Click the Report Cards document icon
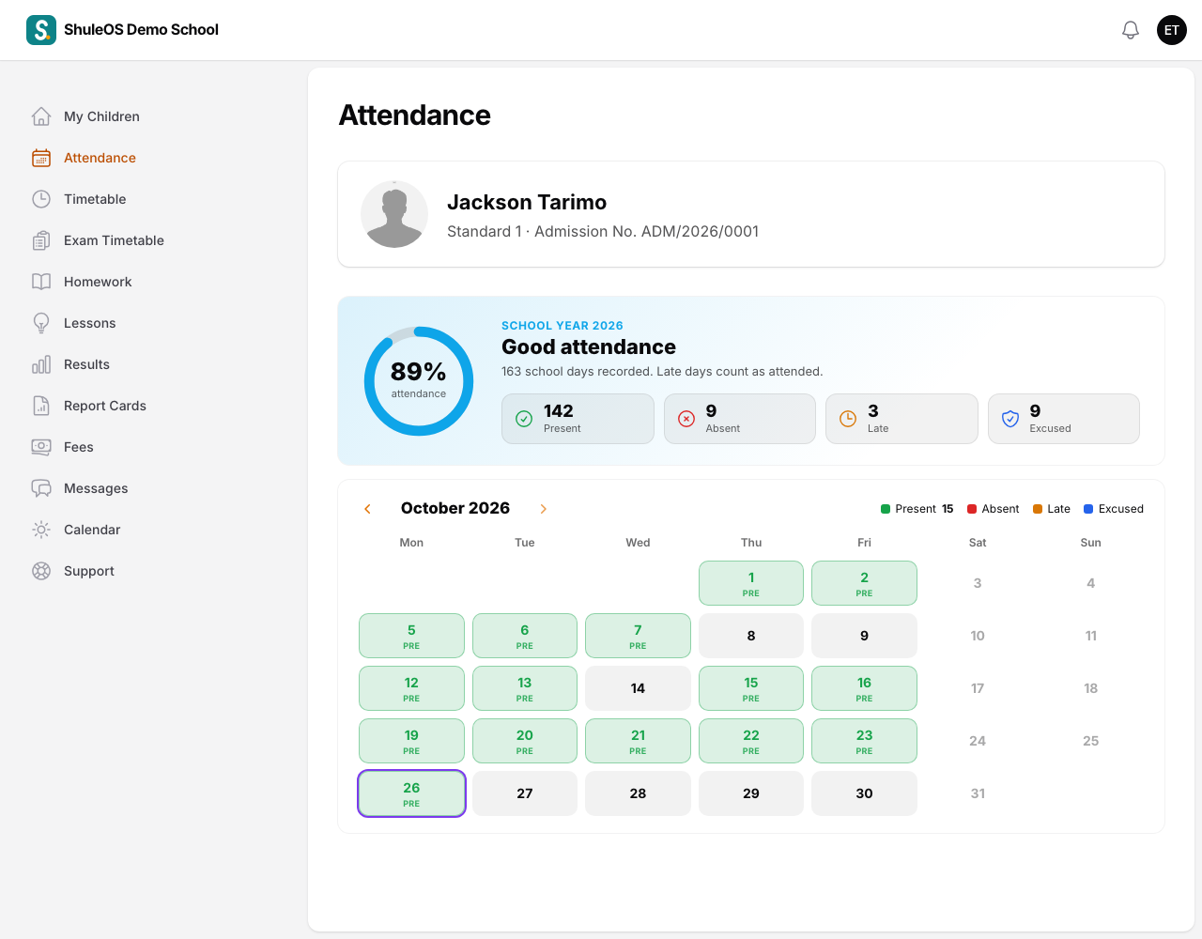This screenshot has width=1202, height=939. (41, 406)
